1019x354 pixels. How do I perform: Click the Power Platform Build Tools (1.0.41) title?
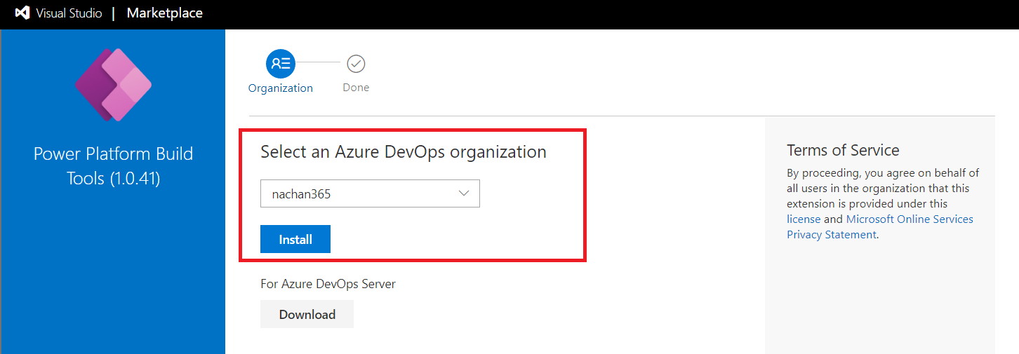pyautogui.click(x=113, y=166)
